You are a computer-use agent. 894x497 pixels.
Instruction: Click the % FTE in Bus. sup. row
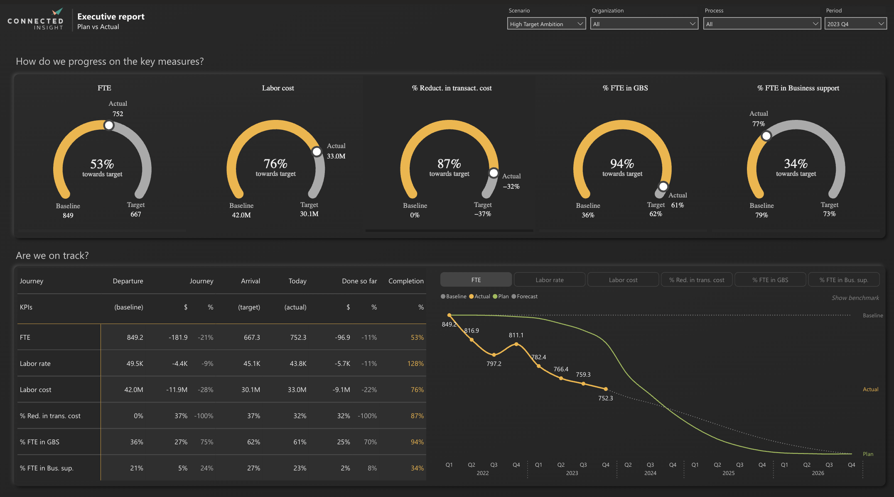222,468
